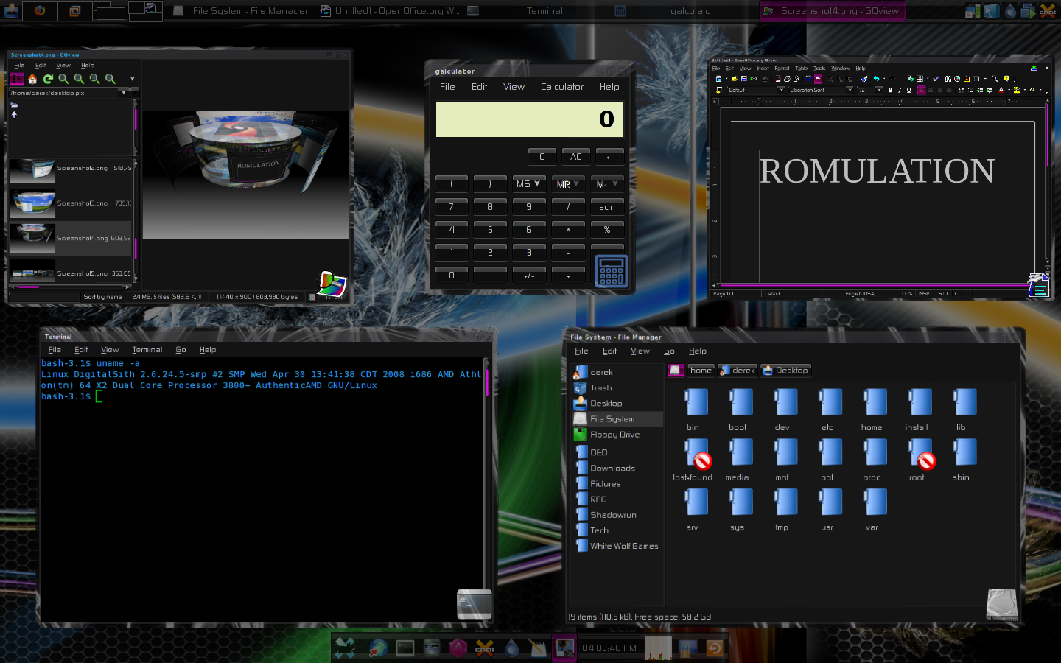
Task: Toggle Bold in the Writer formatting bar
Action: (890, 90)
